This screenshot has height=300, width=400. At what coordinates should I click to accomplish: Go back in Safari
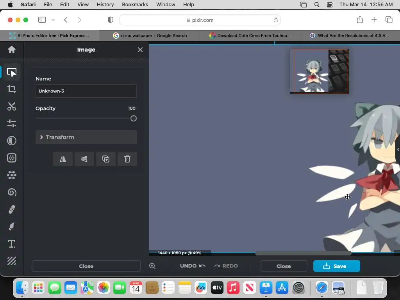pos(66,20)
